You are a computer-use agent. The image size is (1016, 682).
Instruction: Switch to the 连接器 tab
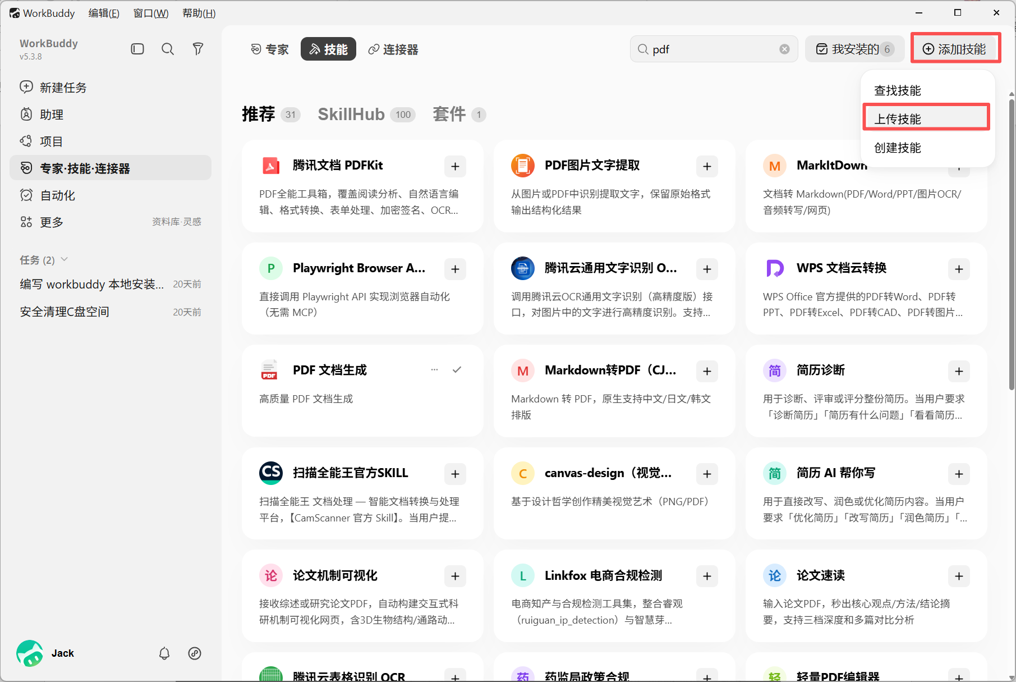(393, 49)
